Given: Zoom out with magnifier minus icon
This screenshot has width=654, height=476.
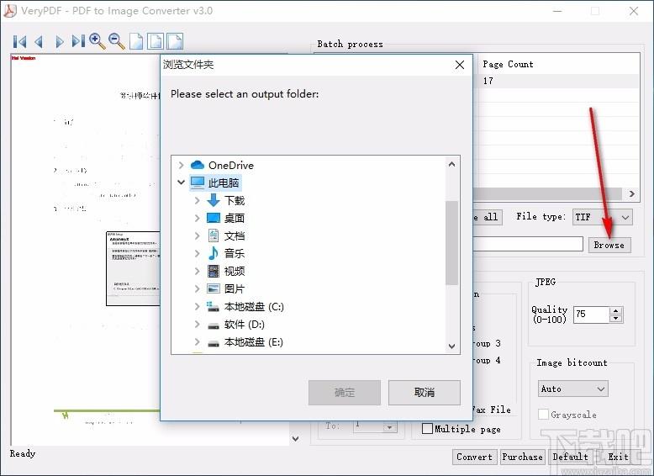Looking at the screenshot, I should click(116, 41).
